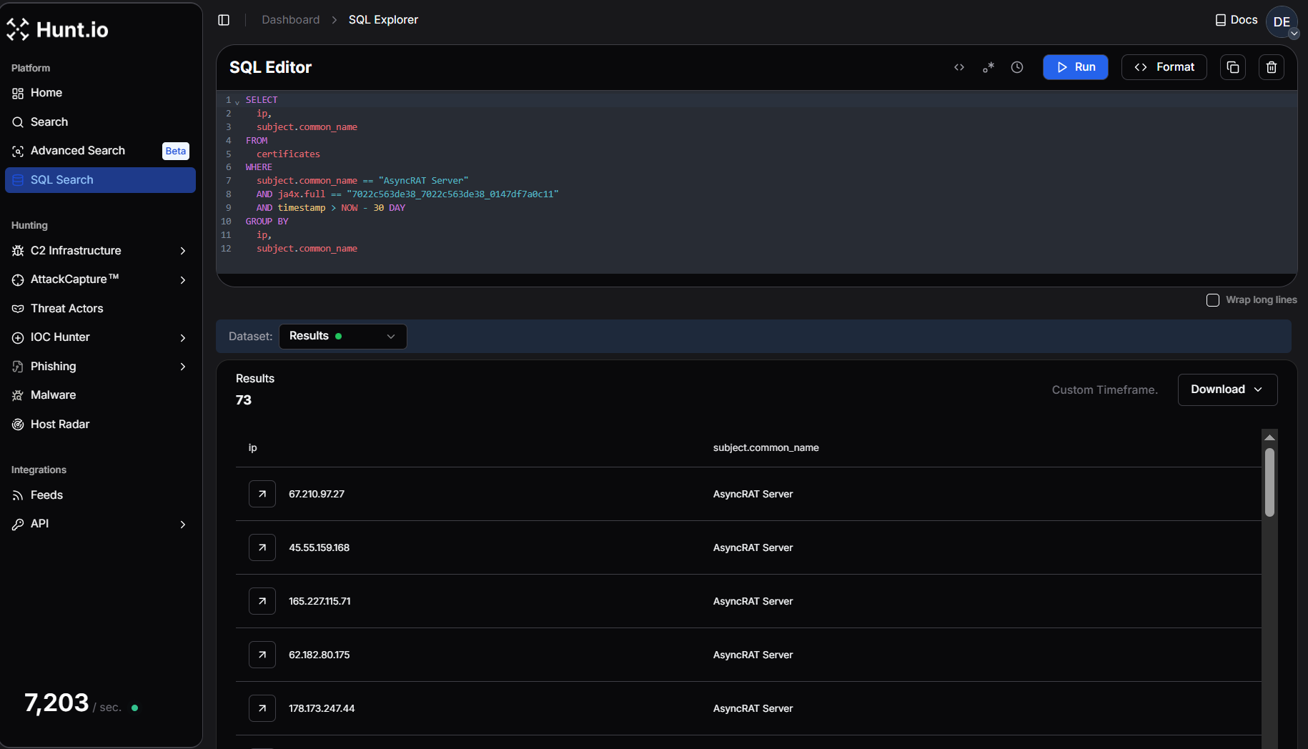Toggle the sidebar panel icon
The width and height of the screenshot is (1308, 749).
coord(224,20)
